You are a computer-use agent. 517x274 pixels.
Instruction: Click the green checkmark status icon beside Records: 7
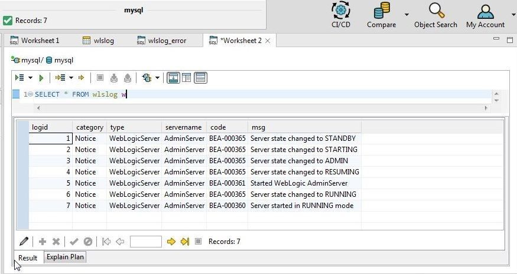[x=8, y=21]
